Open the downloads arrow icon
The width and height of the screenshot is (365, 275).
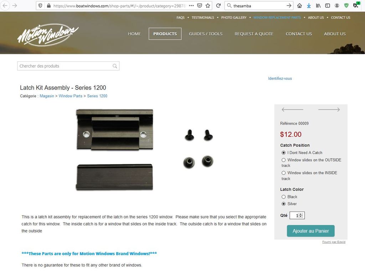[309, 6]
